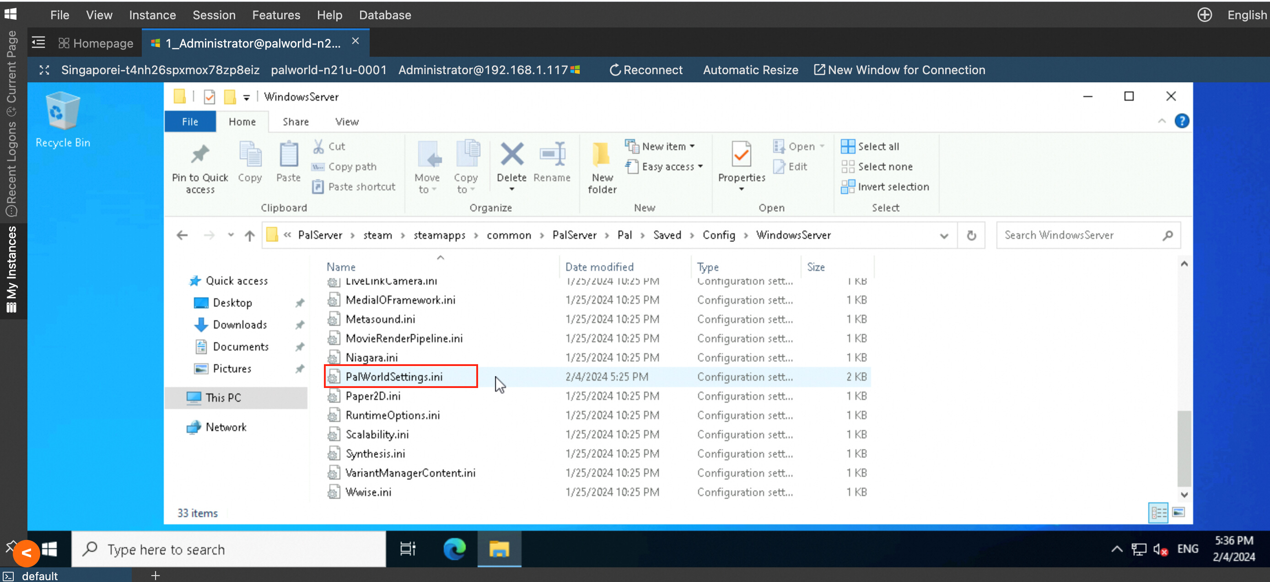
Task: Open recent locations dropdown arrow
Action: (x=230, y=235)
